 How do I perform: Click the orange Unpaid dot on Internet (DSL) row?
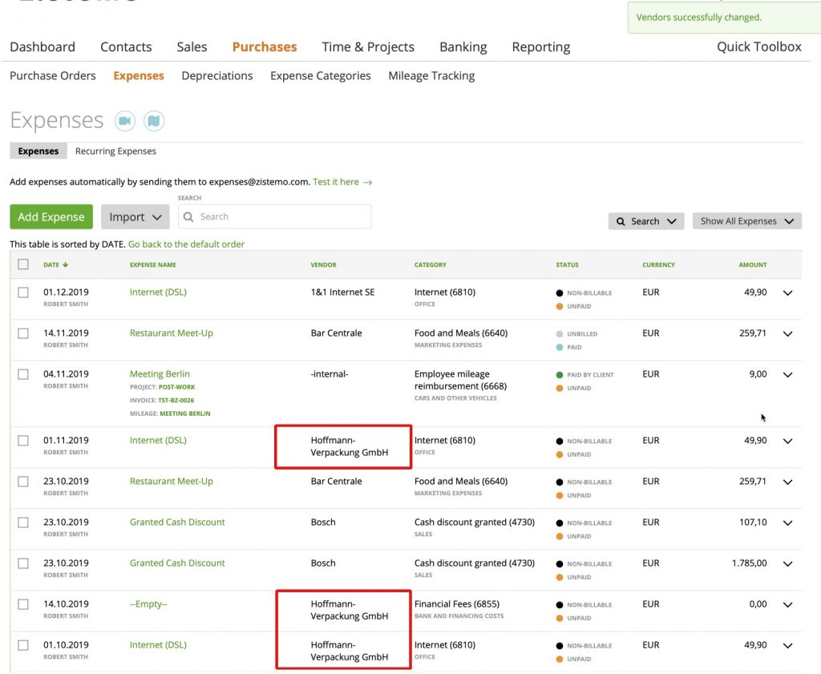559,305
